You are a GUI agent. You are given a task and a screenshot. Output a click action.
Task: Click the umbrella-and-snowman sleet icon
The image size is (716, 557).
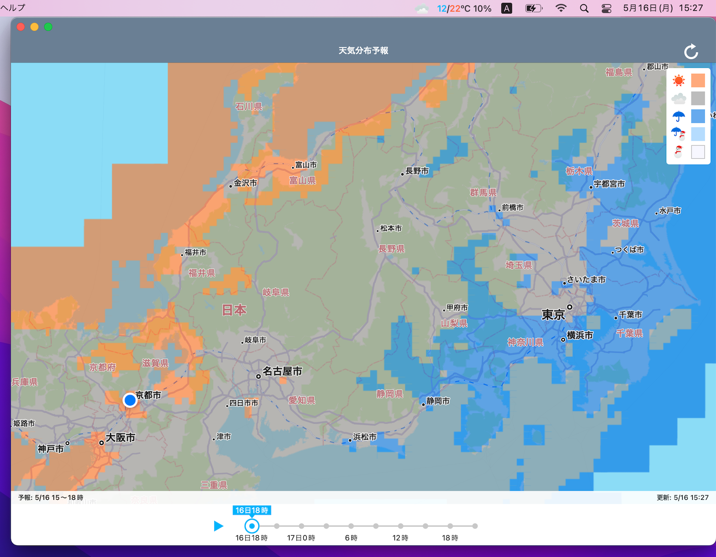(x=678, y=134)
